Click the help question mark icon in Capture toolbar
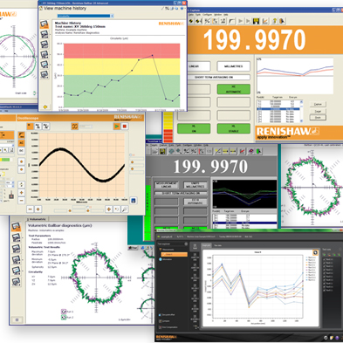The width and height of the screenshot is (343, 343). pyautogui.click(x=274, y=21)
